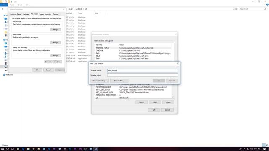269x151 pixels.
Task: Click the Browse Directory button
Action: [100, 81]
